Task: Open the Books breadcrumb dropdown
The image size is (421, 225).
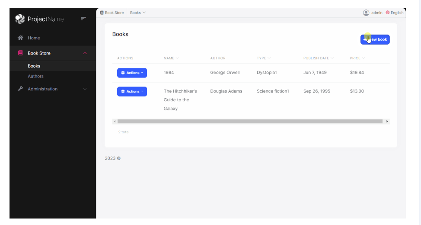Action: point(138,13)
